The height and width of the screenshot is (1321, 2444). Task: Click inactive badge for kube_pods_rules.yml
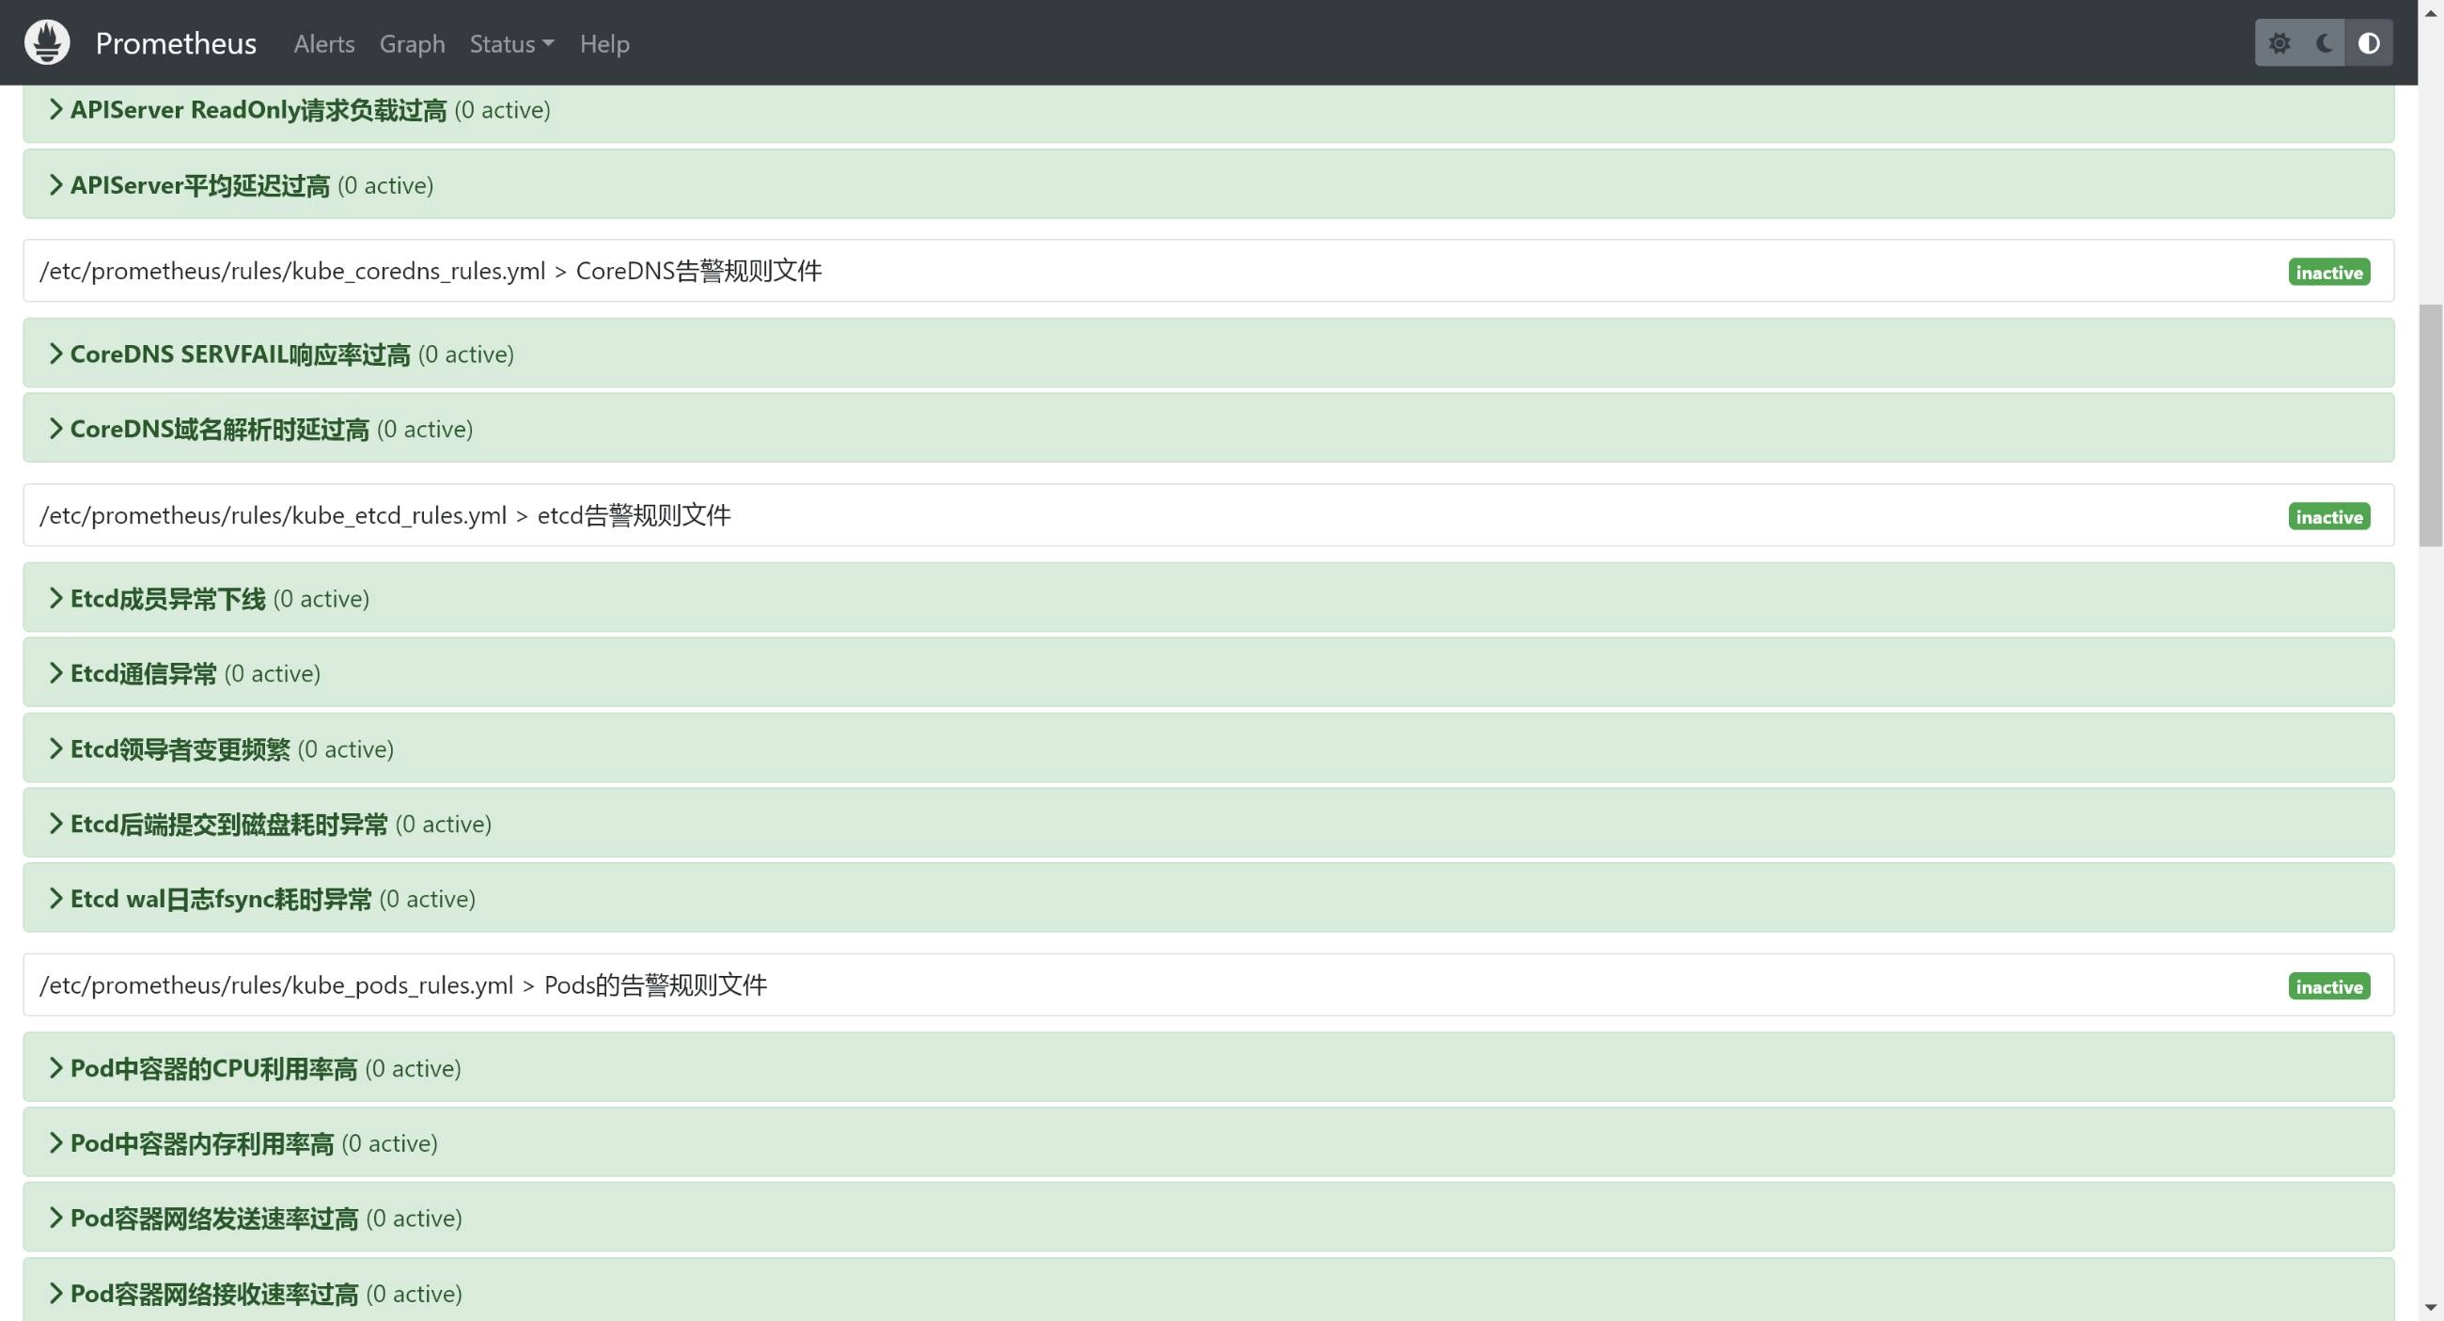[2328, 987]
